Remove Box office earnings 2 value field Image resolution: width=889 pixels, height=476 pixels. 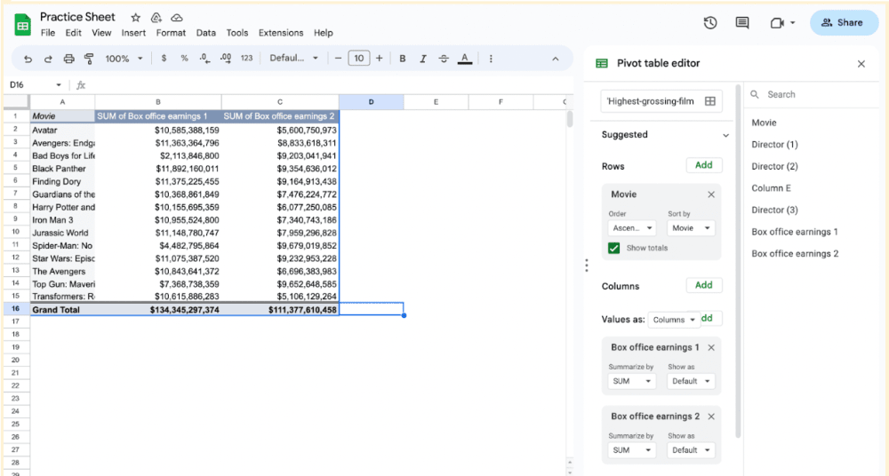(x=711, y=416)
